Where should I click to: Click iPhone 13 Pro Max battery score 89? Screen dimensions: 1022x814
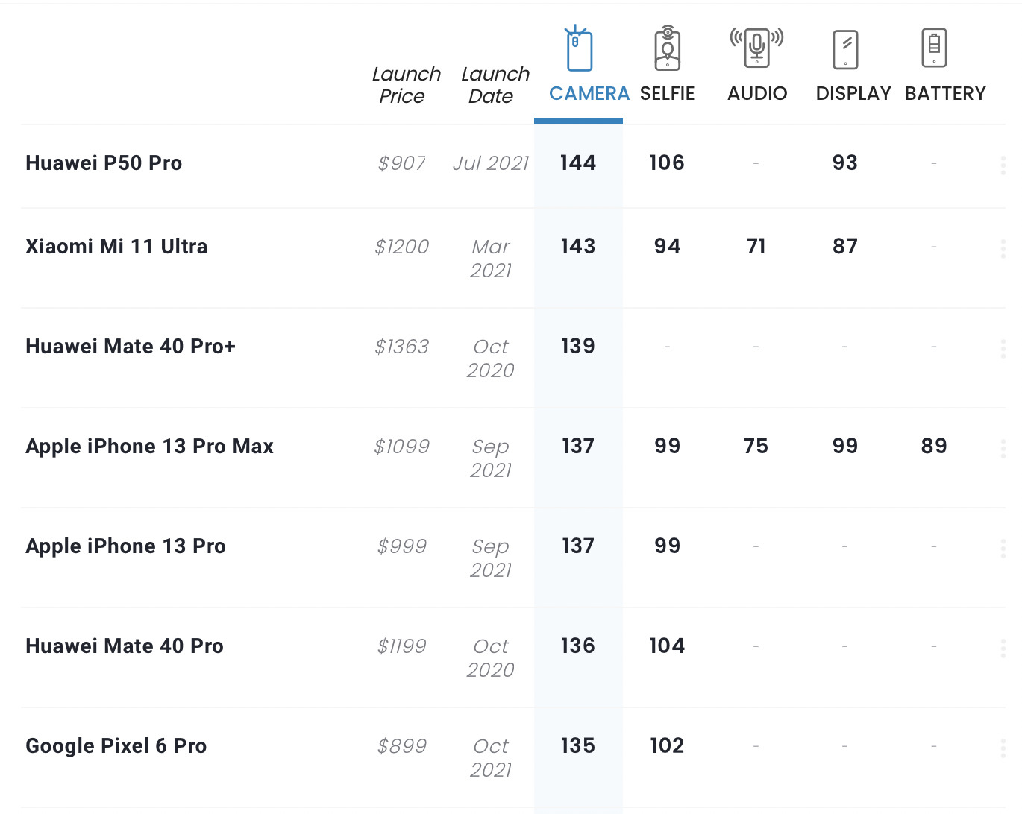[934, 447]
